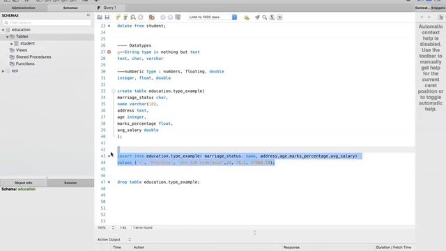446x251 pixels.
Task: Select the student table row
Action: 27,43
